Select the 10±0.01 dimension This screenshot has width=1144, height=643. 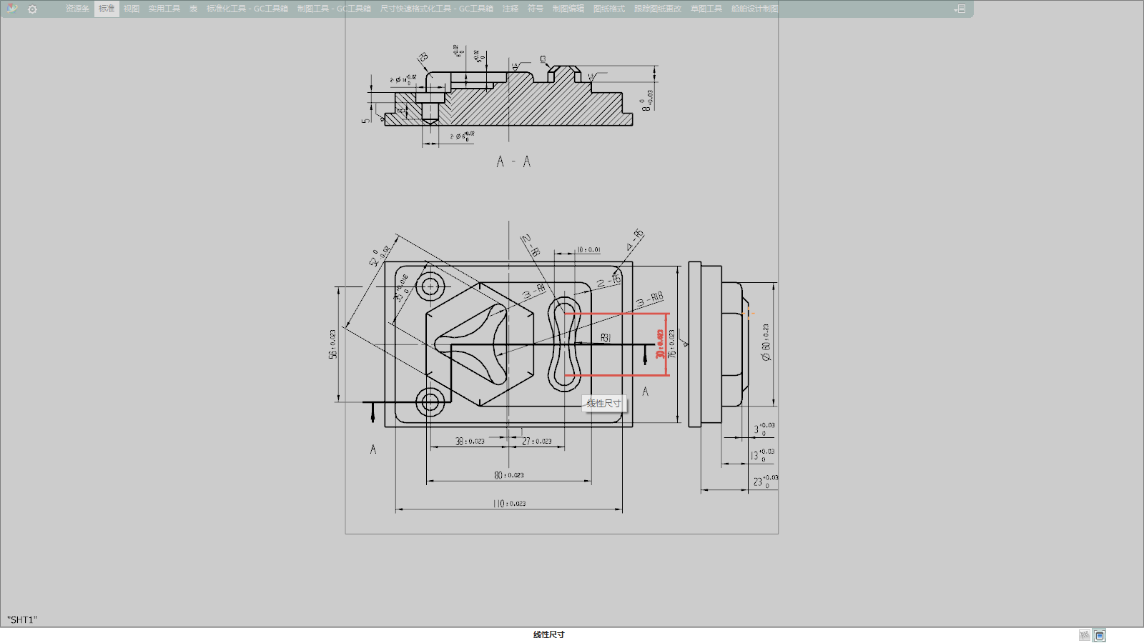point(589,250)
